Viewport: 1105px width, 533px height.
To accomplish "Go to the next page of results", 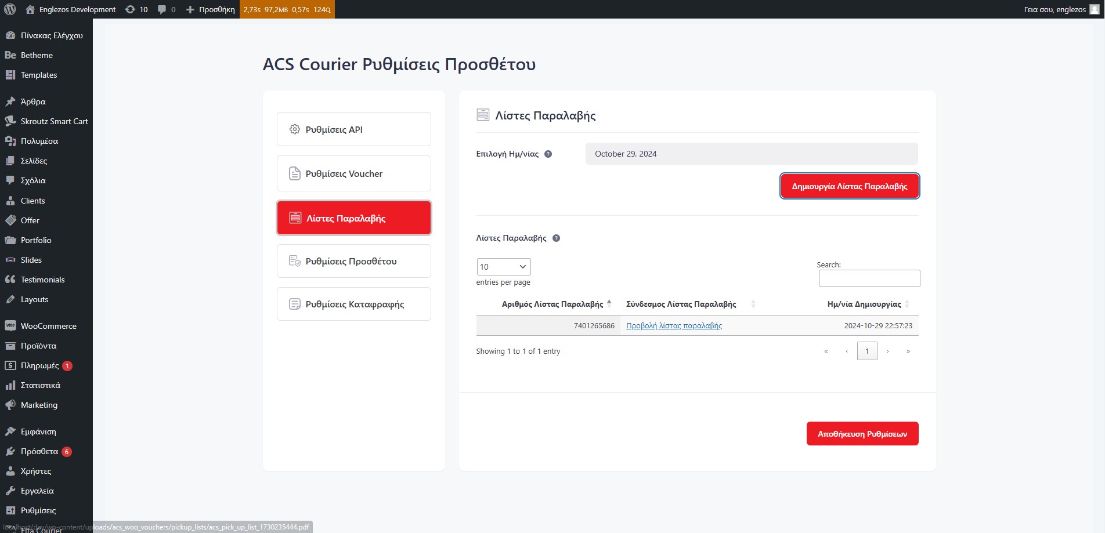I will 888,351.
